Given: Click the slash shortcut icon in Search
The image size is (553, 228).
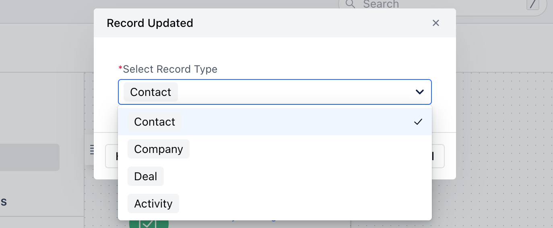Looking at the screenshot, I should pos(533,4).
